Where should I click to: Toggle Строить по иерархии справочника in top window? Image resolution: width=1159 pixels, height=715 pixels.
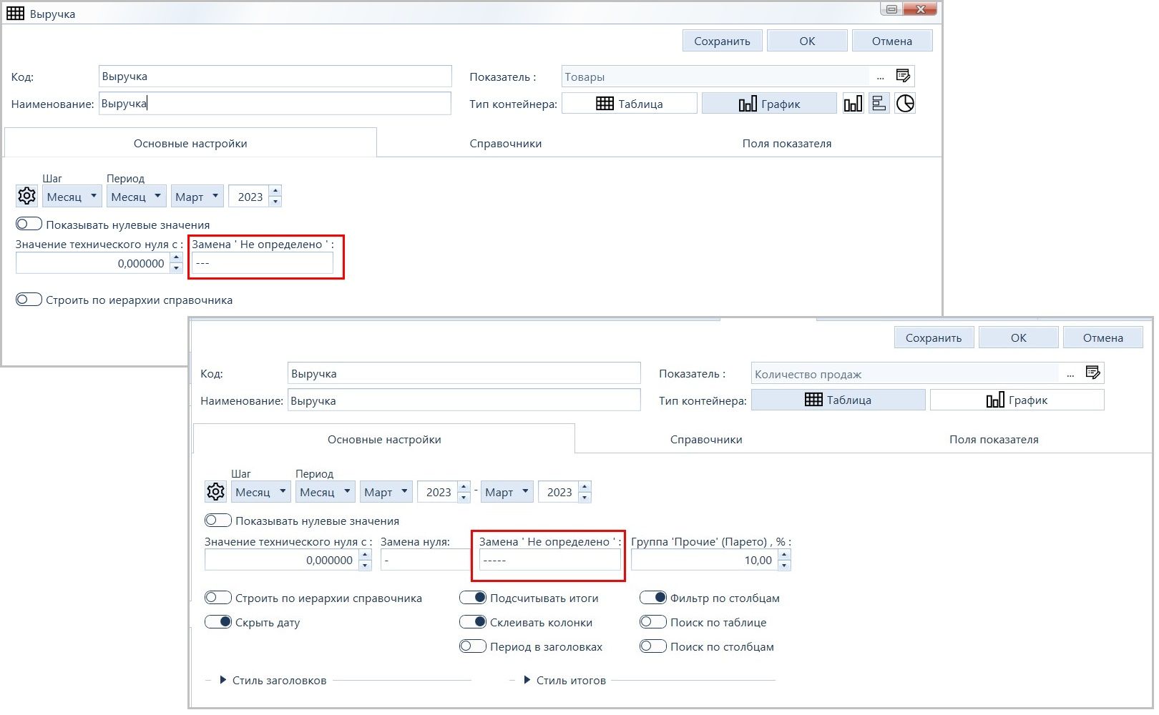coord(29,300)
